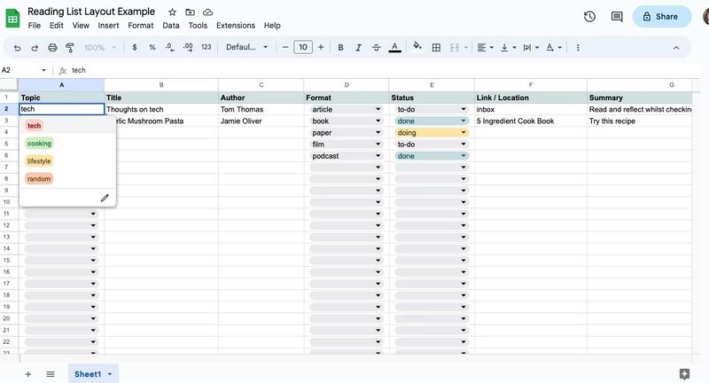The image size is (709, 383).
Task: Click the Share button
Action: coord(661,16)
